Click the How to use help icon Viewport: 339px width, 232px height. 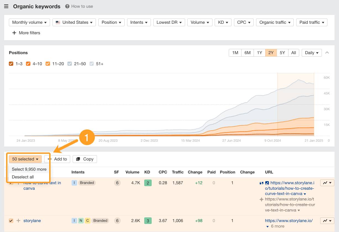67,6
